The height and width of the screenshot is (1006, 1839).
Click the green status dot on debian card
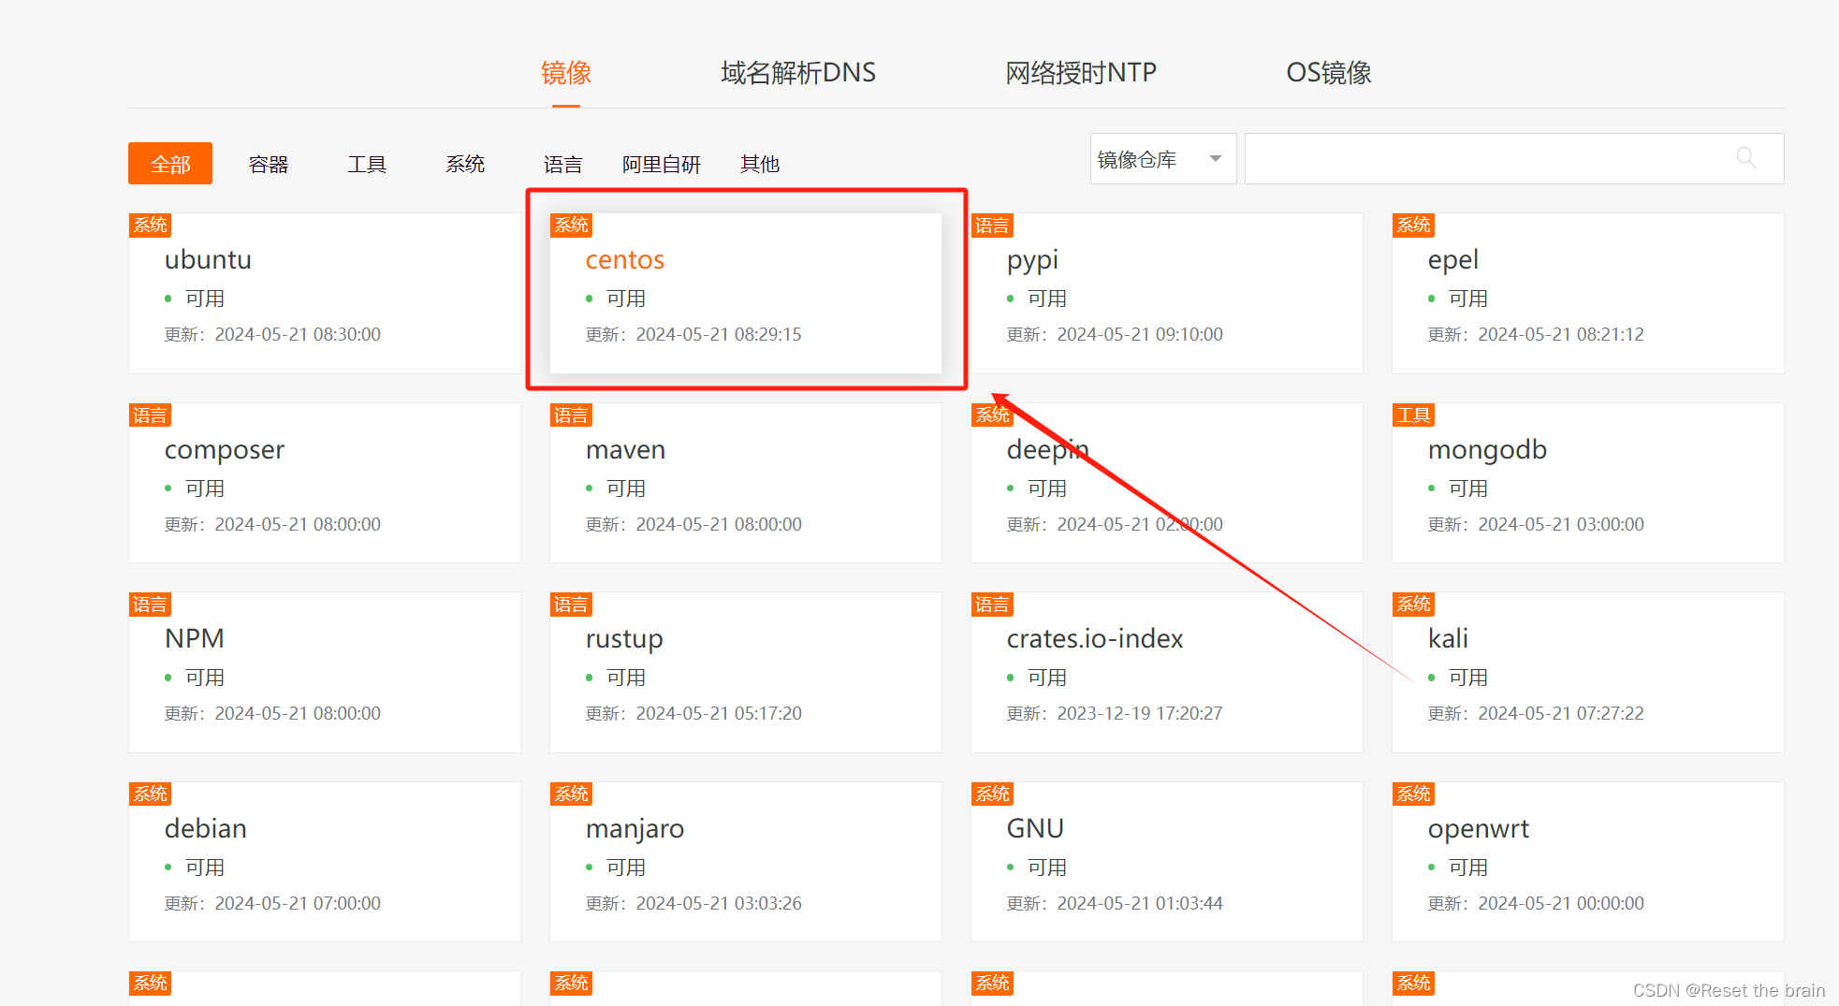[x=168, y=867]
